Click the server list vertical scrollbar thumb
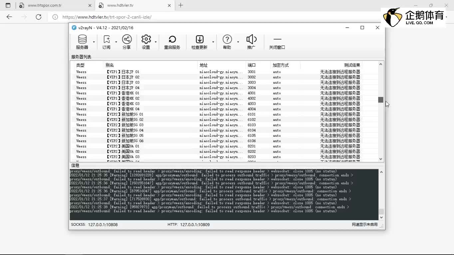Image resolution: width=454 pixels, height=255 pixels. [x=380, y=100]
